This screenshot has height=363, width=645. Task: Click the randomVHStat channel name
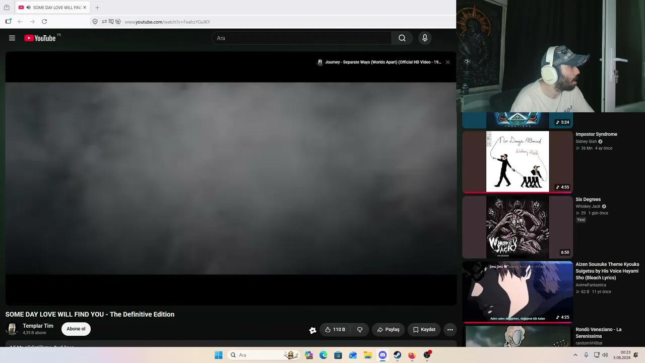[x=589, y=343]
